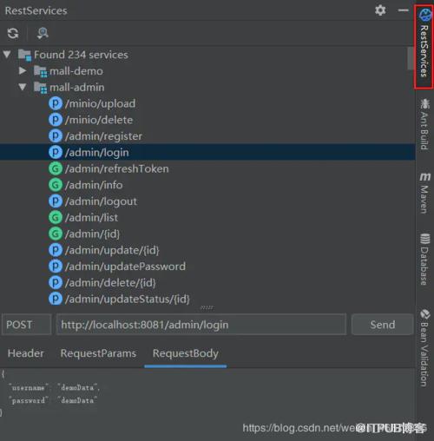This screenshot has height=441, width=434.
Task: Open the RestServices side tab
Action: (x=424, y=46)
